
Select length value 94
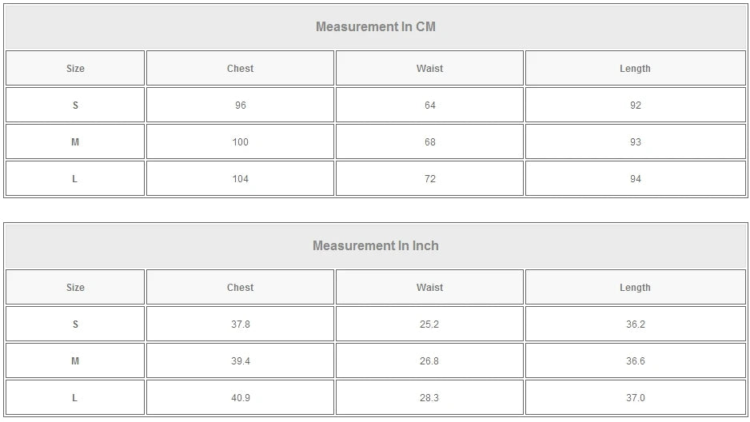click(635, 179)
